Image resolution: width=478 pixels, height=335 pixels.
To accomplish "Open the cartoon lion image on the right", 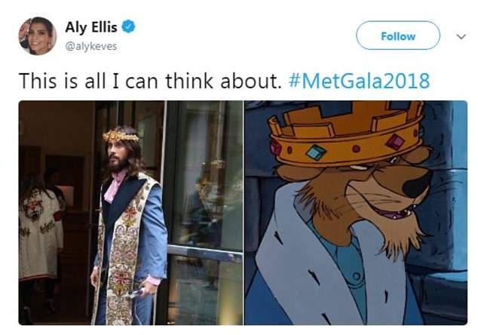I will pos(356,212).
